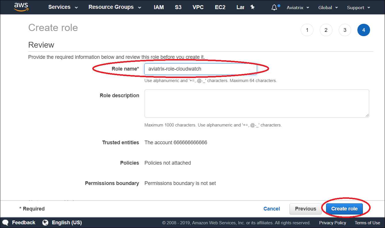Viewport: 385px width, 228px height.
Task: Select step 3 in the progress indicator
Action: point(345,30)
